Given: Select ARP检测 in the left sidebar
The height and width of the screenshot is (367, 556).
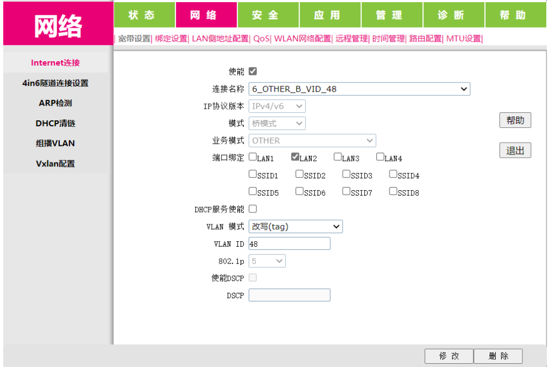Looking at the screenshot, I should (55, 103).
